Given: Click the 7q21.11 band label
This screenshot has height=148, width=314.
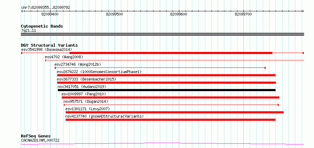Looking at the screenshot, I should (29, 31).
